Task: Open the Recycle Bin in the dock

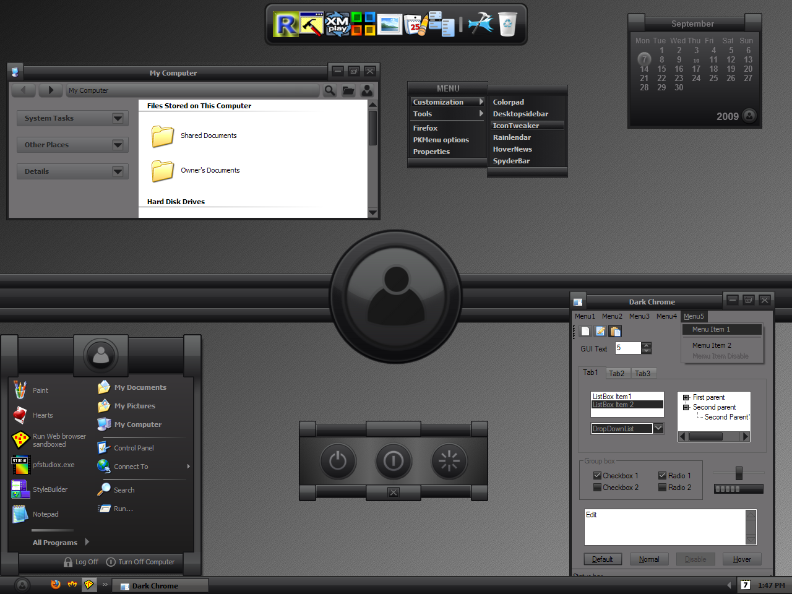Action: coord(507,24)
